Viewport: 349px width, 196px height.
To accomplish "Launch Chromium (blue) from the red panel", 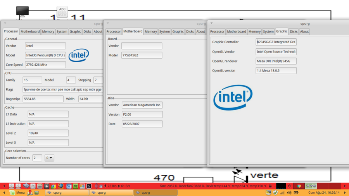I will click(x=69, y=186).
